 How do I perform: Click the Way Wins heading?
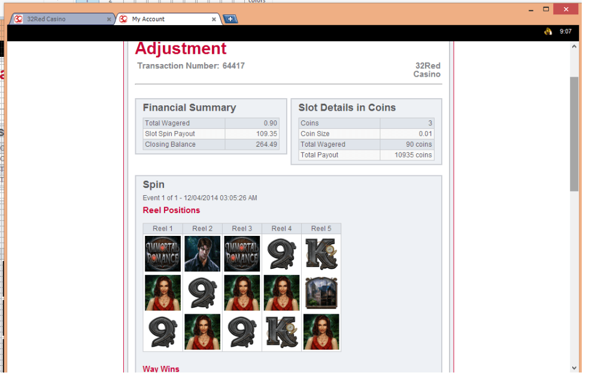160,369
